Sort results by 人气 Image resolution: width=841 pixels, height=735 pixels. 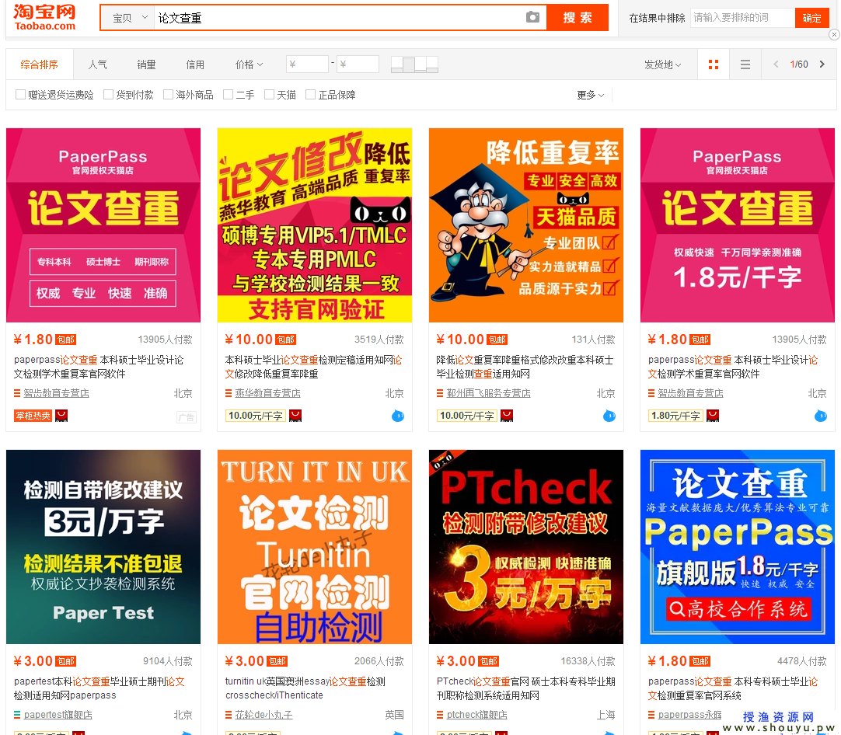[x=97, y=64]
